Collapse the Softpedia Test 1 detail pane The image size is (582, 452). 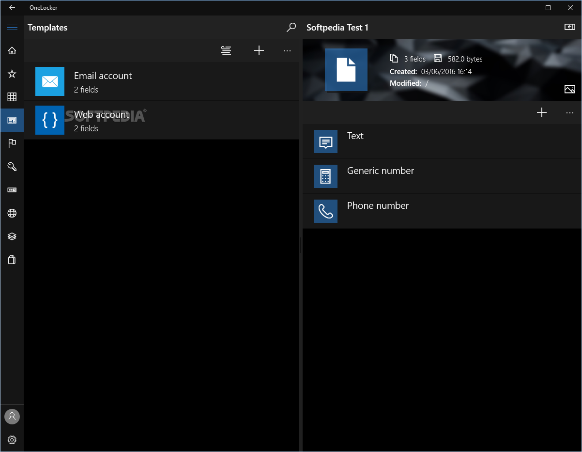(x=570, y=27)
